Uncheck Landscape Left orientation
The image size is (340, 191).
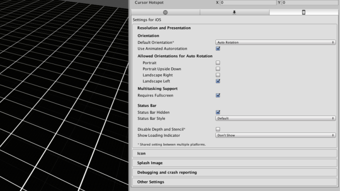tap(218, 81)
